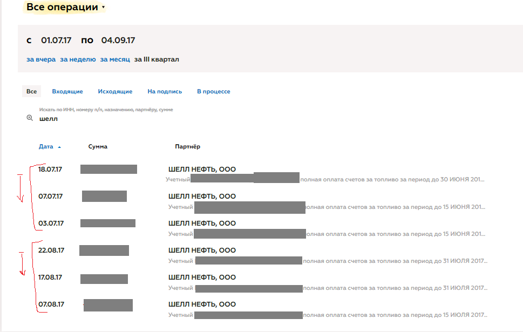Select the date 07.07.17 row
This screenshot has width=523, height=332.
click(50, 196)
